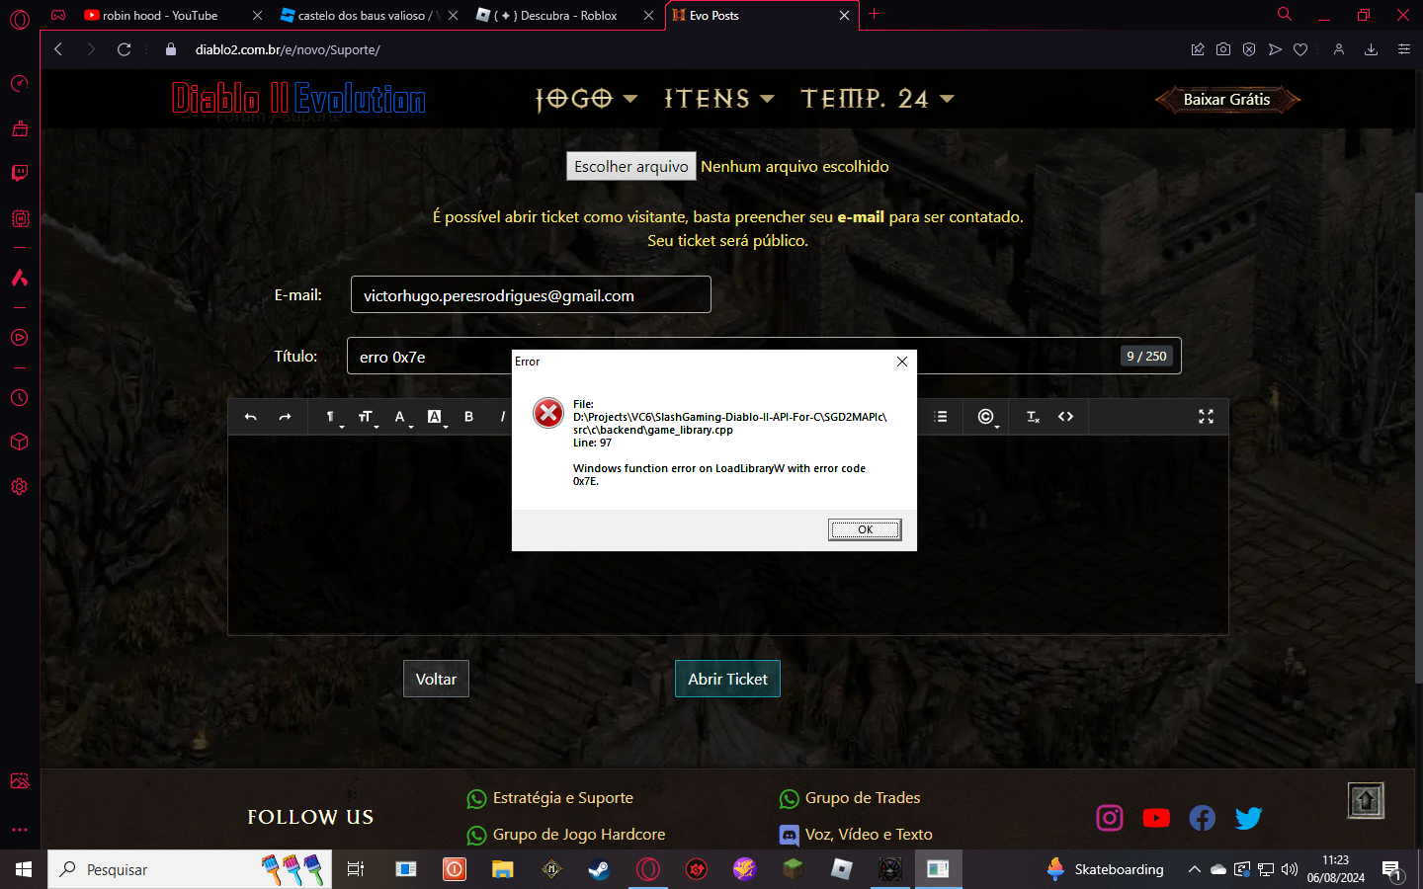Open a new browser tab with plus
This screenshot has width=1423, height=889.
pyautogui.click(x=874, y=14)
